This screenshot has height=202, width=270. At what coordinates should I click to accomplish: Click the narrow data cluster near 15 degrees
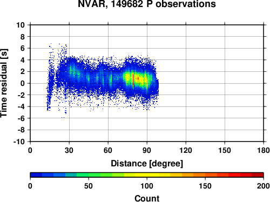tap(50, 77)
